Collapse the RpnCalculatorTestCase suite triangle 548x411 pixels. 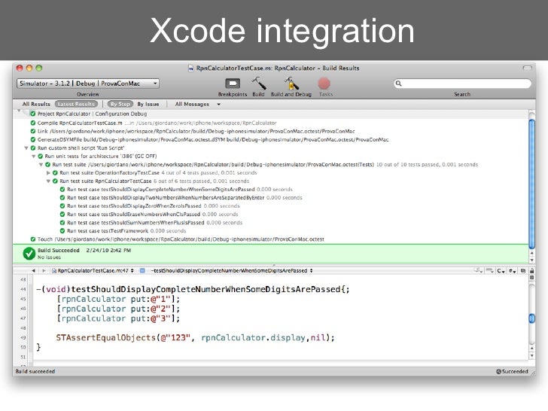pyautogui.click(x=48, y=181)
